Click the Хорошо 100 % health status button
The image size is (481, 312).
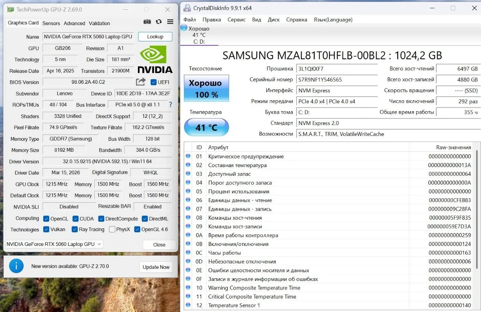click(206, 88)
